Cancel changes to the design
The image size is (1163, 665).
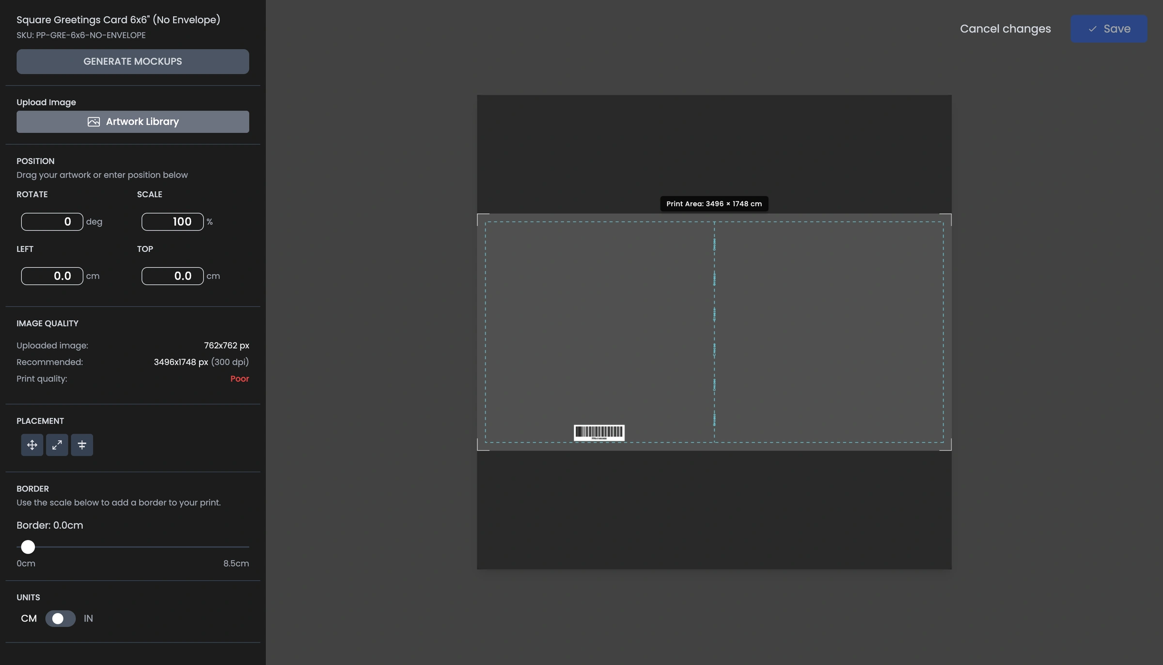(1005, 29)
